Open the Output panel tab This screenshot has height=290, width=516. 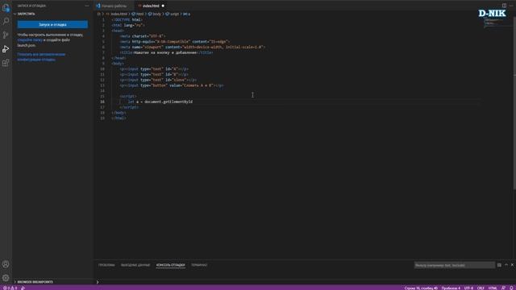[x=135, y=265]
